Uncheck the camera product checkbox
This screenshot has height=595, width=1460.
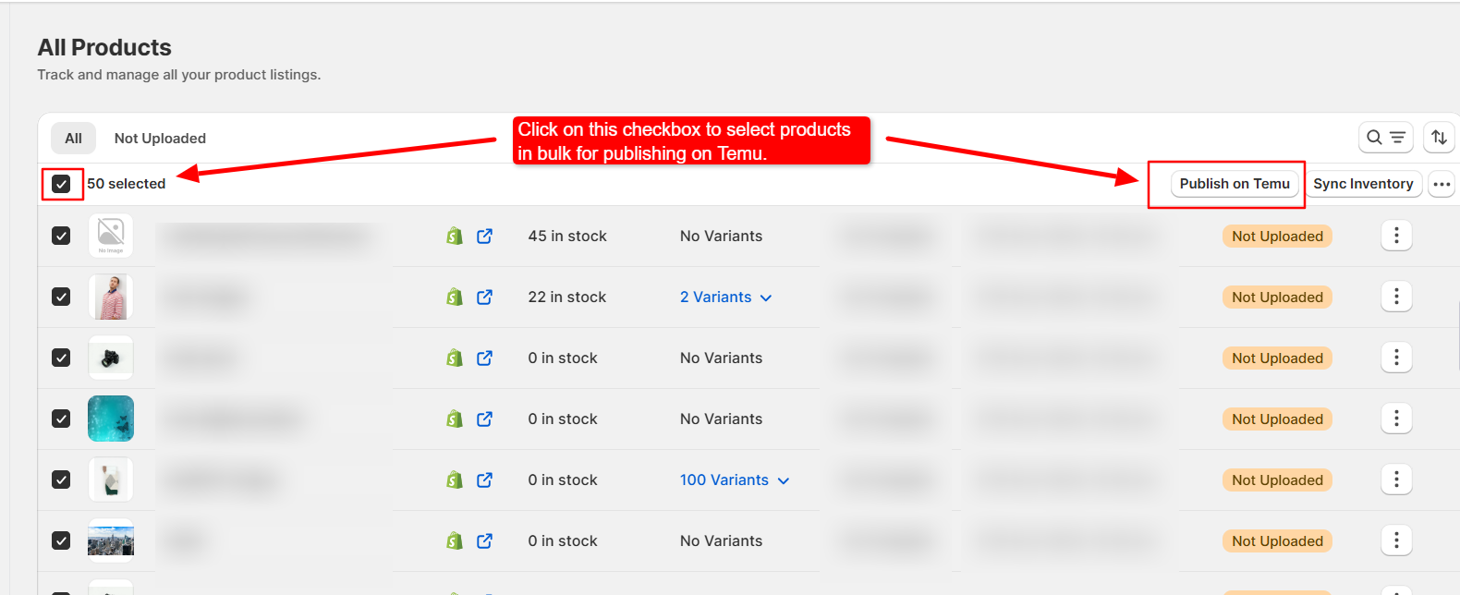click(61, 358)
